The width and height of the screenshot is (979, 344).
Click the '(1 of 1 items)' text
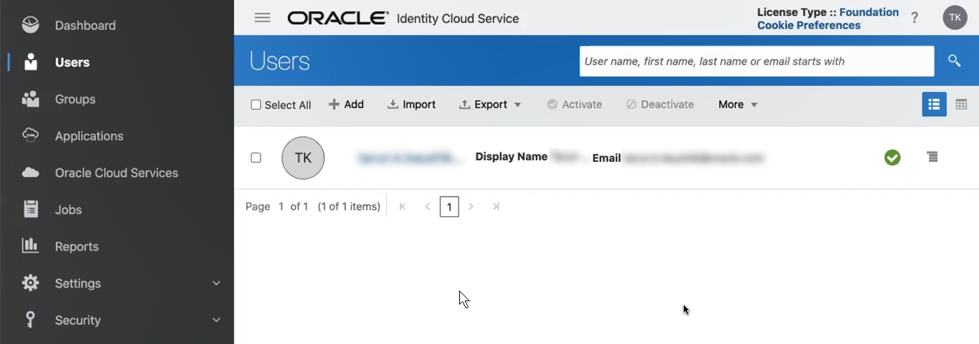click(x=349, y=206)
